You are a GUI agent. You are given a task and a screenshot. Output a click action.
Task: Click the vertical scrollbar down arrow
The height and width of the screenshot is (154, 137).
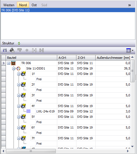(132, 146)
